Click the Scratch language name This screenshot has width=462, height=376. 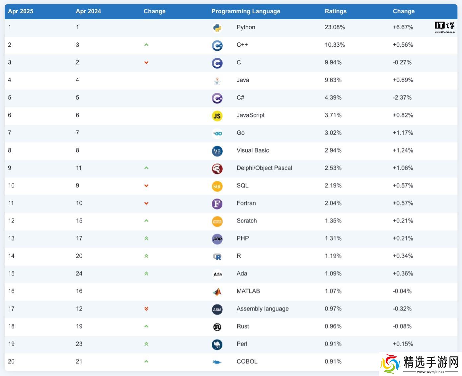[x=247, y=220]
